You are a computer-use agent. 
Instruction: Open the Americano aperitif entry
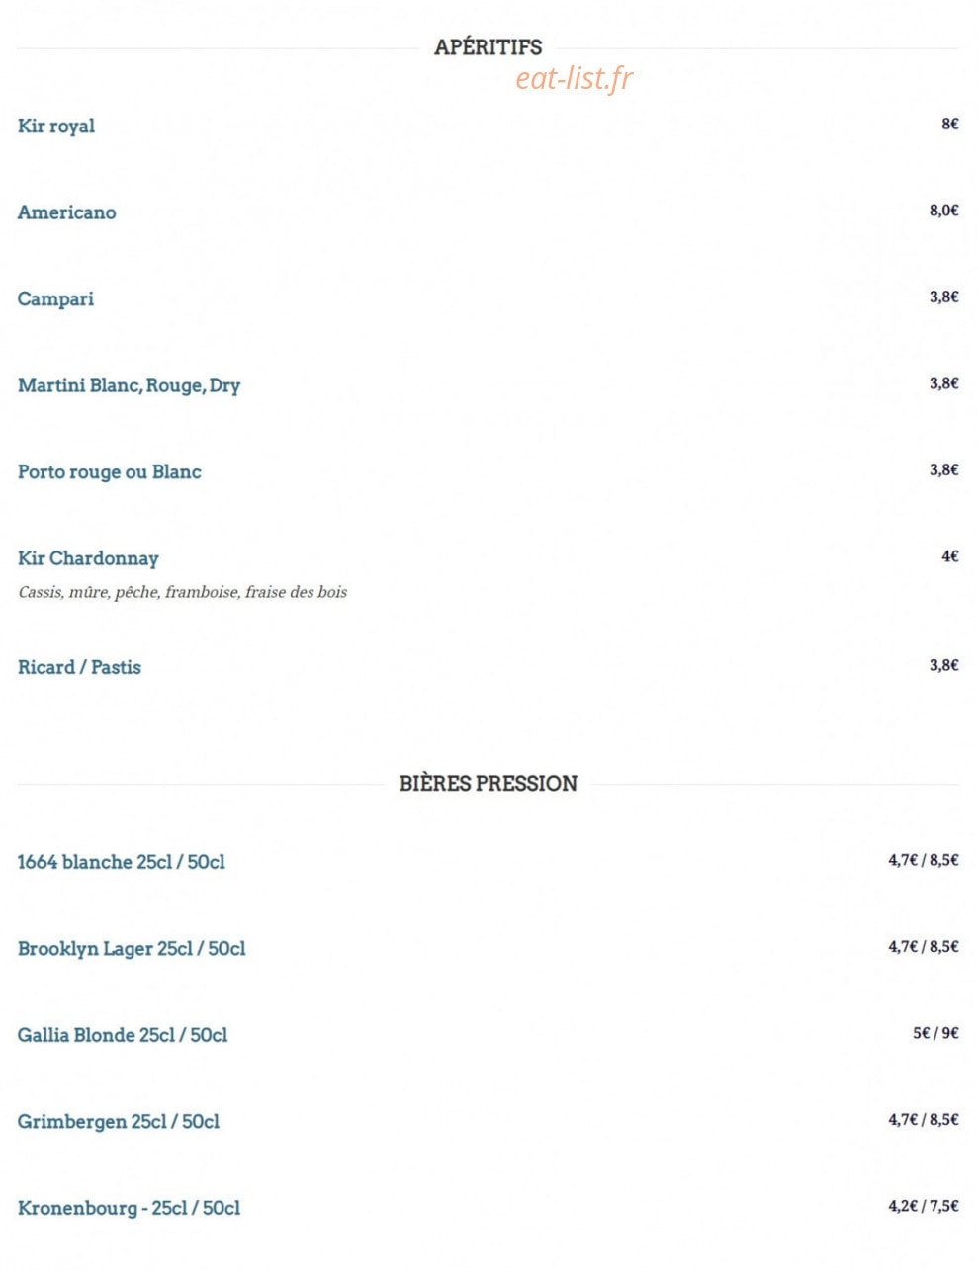coord(66,212)
